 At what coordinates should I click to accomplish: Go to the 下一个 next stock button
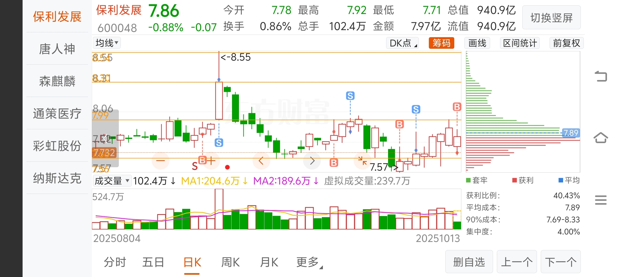point(561,262)
